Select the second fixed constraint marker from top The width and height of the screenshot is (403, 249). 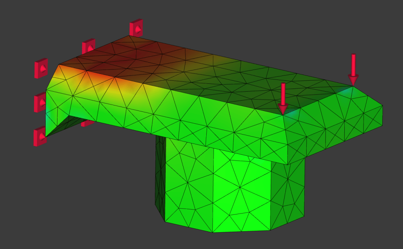coord(88,46)
